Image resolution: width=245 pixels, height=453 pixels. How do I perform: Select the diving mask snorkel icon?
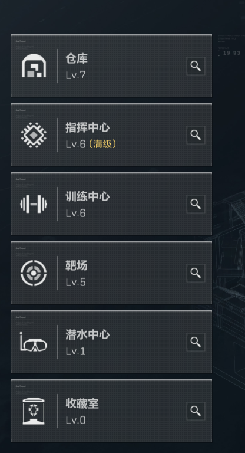tap(34, 342)
